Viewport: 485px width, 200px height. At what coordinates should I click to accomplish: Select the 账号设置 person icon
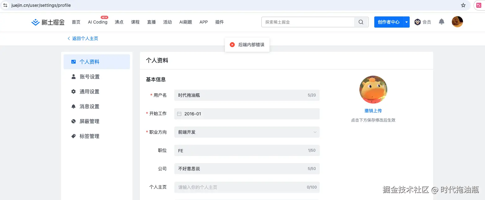click(x=73, y=77)
